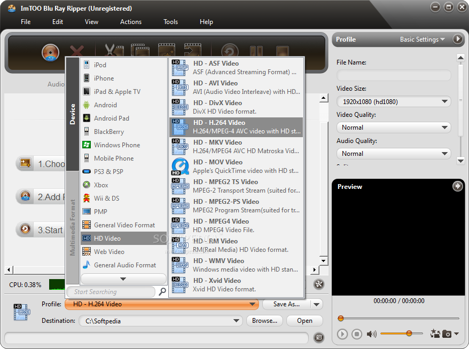Viewport: 469px width, 349px height.
Task: Click the log icon beside progress bar
Action: [319, 337]
